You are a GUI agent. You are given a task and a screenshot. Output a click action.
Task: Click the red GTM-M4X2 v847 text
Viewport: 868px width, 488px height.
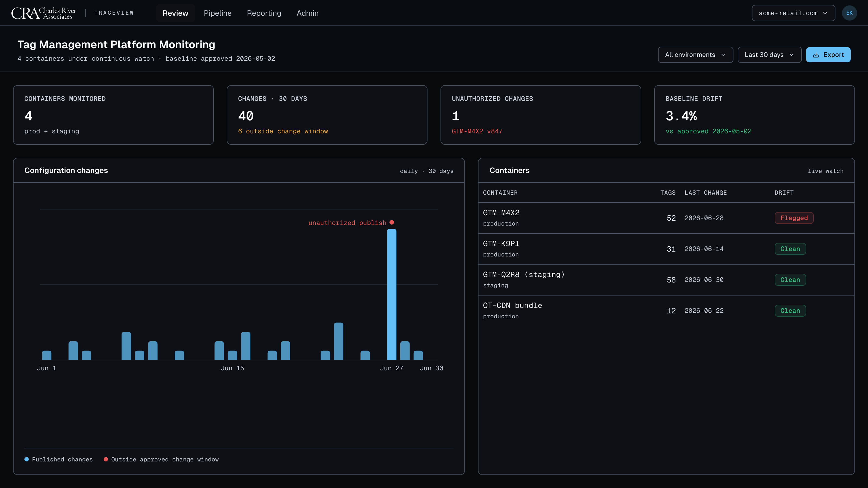pyautogui.click(x=477, y=131)
